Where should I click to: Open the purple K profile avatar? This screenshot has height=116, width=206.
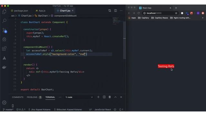pos(198,13)
